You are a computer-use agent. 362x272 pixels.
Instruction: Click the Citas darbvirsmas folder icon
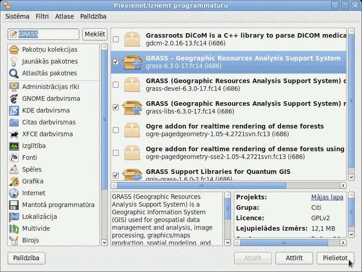pos(14,122)
